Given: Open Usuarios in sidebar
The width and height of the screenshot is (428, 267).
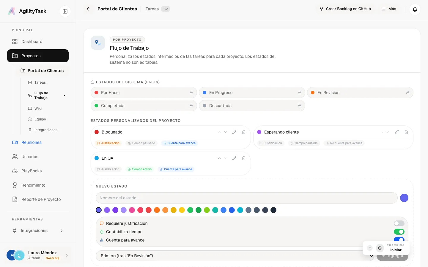Looking at the screenshot, I should (38, 157).
